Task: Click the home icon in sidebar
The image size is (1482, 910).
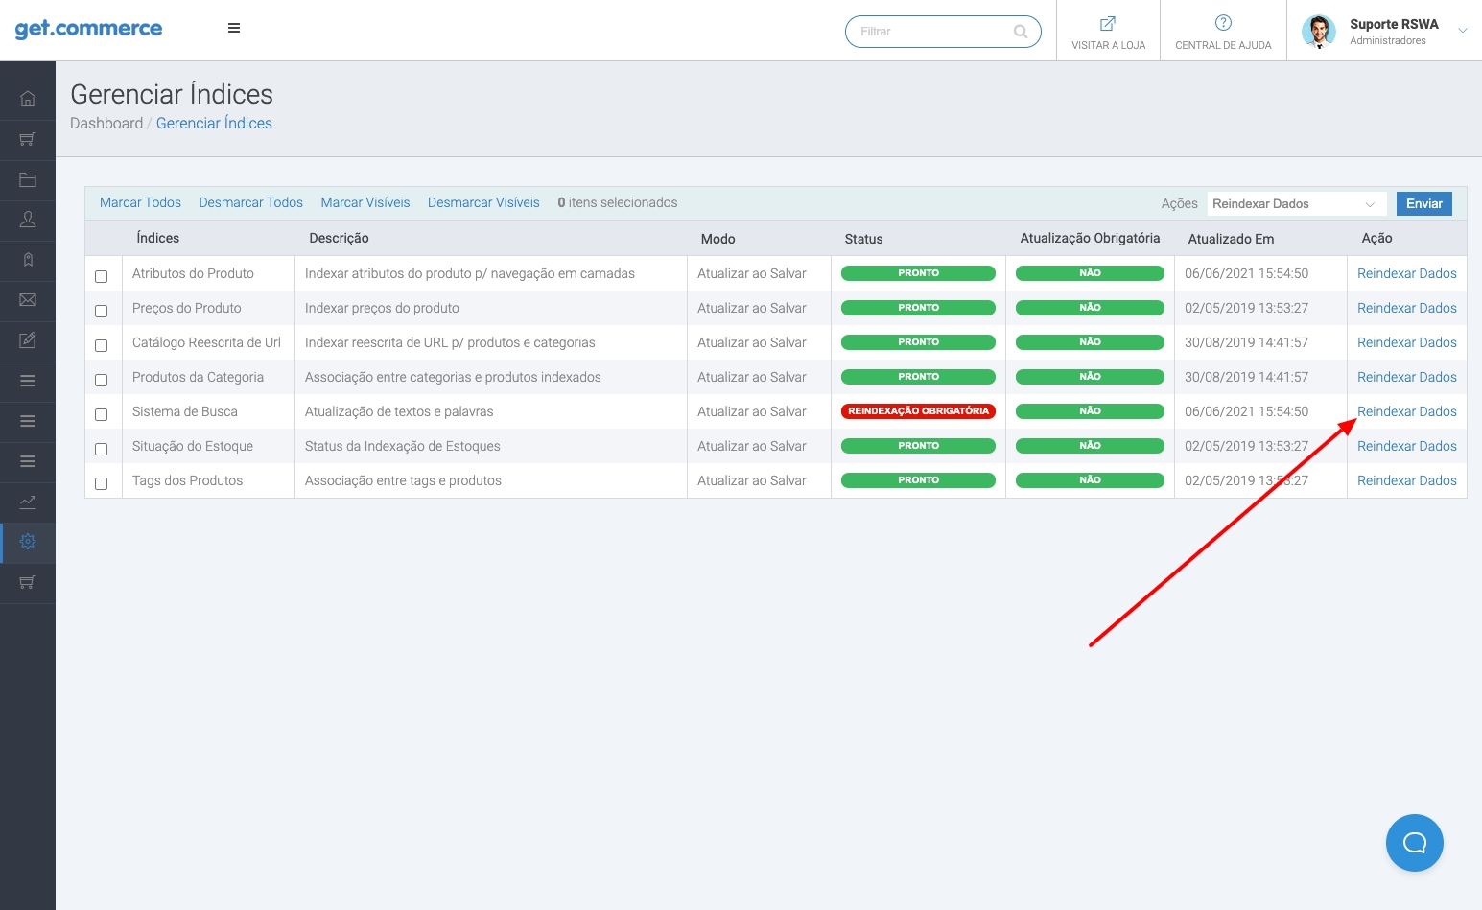Action: point(28,99)
